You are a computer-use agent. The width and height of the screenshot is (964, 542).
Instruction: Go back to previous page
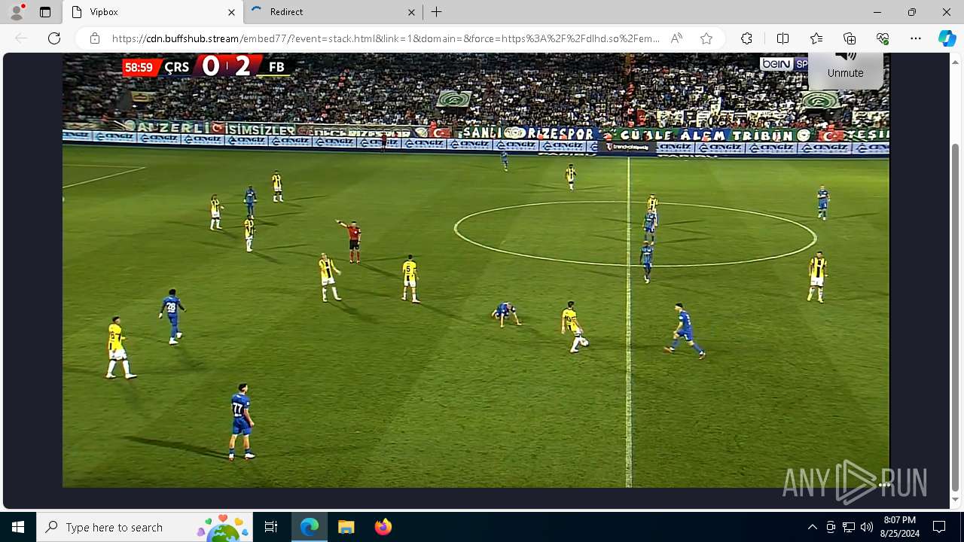pos(21,38)
